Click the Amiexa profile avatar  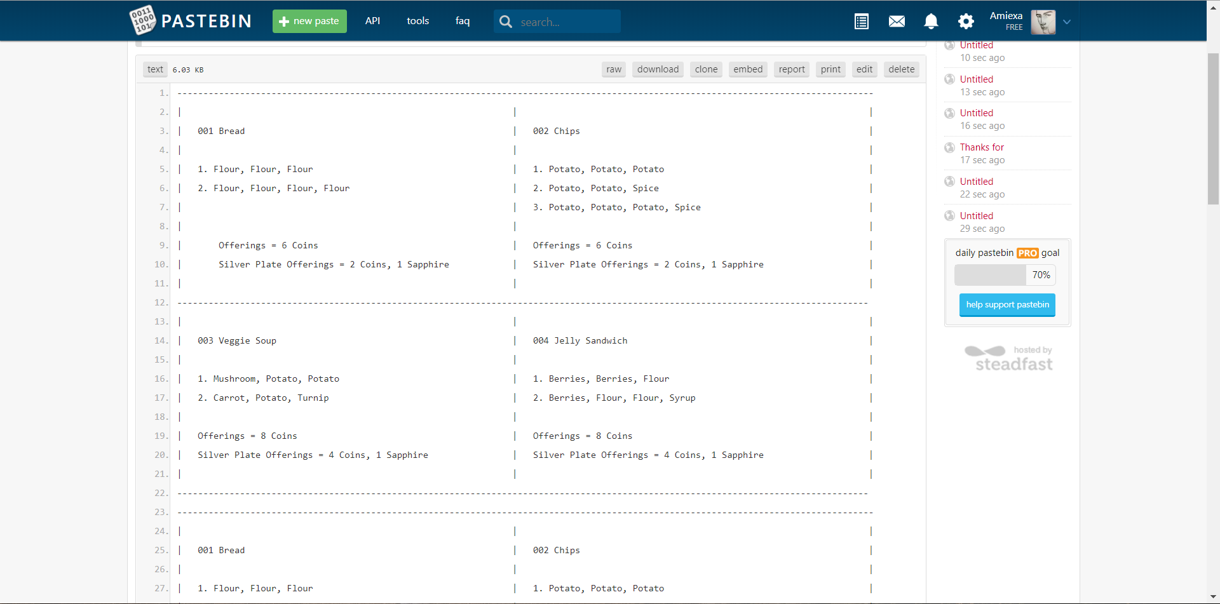click(1043, 22)
